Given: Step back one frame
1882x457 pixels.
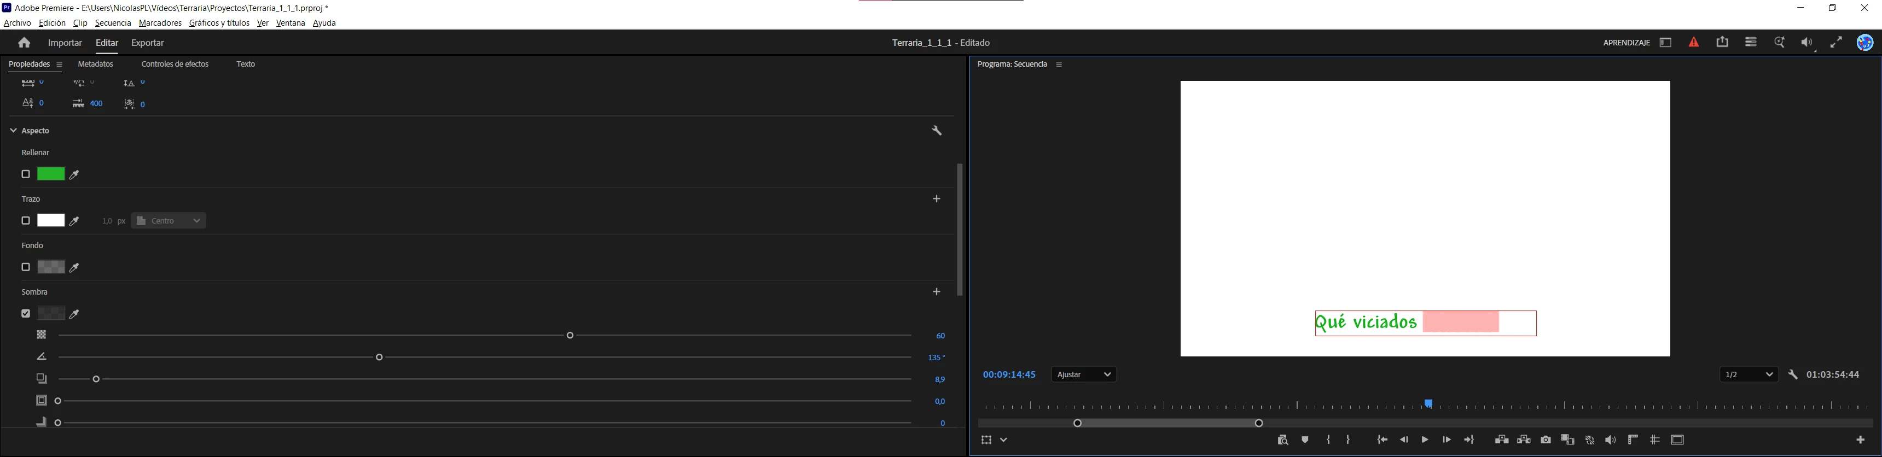Looking at the screenshot, I should coord(1403,440).
